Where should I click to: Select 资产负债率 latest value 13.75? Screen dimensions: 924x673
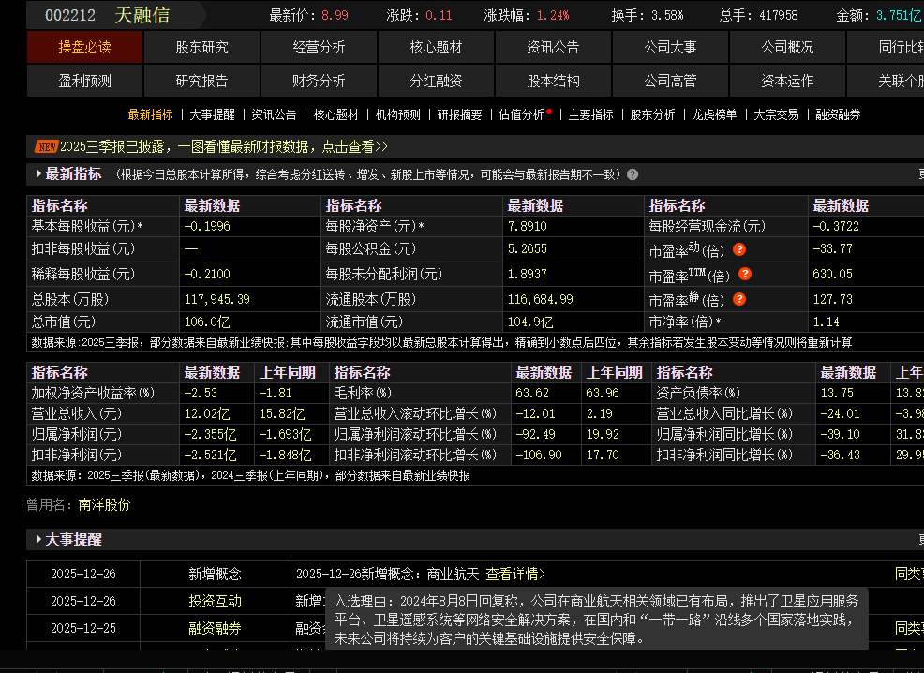(x=837, y=393)
